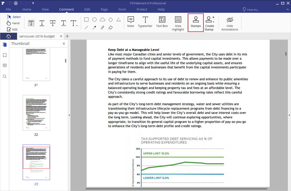The height and width of the screenshot is (191, 291).
Task: Select the cloud shape annotation tool
Action: 102,19
